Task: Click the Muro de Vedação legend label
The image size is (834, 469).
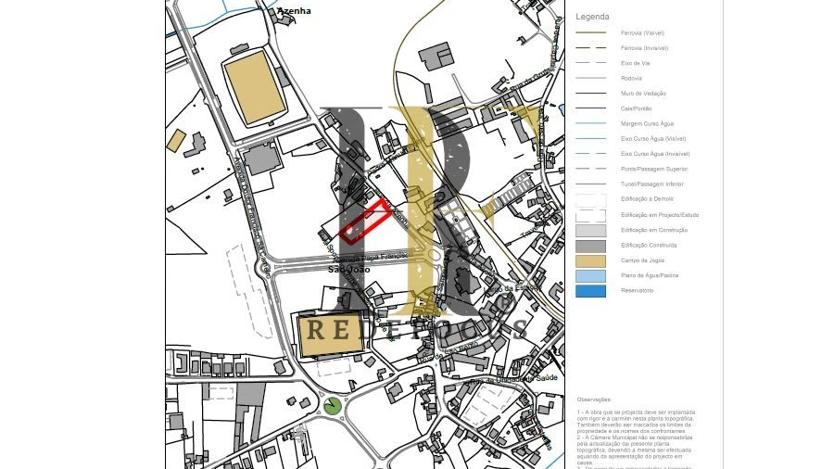Action: (x=643, y=94)
